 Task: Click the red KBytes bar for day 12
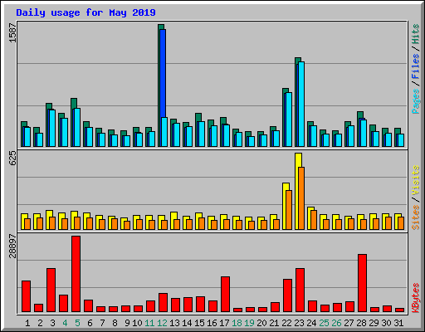164,303
